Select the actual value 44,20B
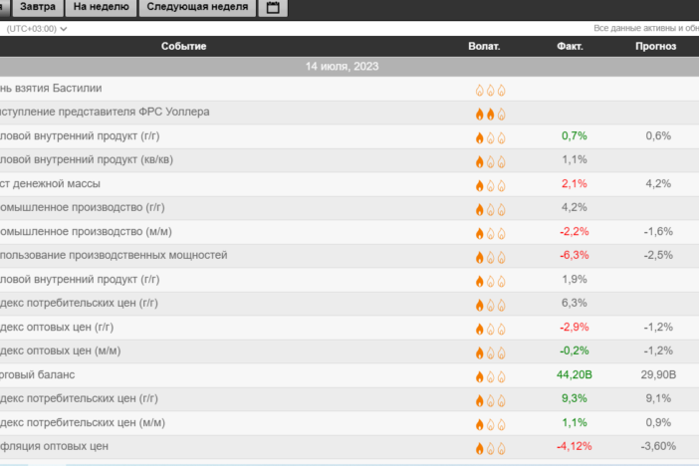 tap(575, 375)
